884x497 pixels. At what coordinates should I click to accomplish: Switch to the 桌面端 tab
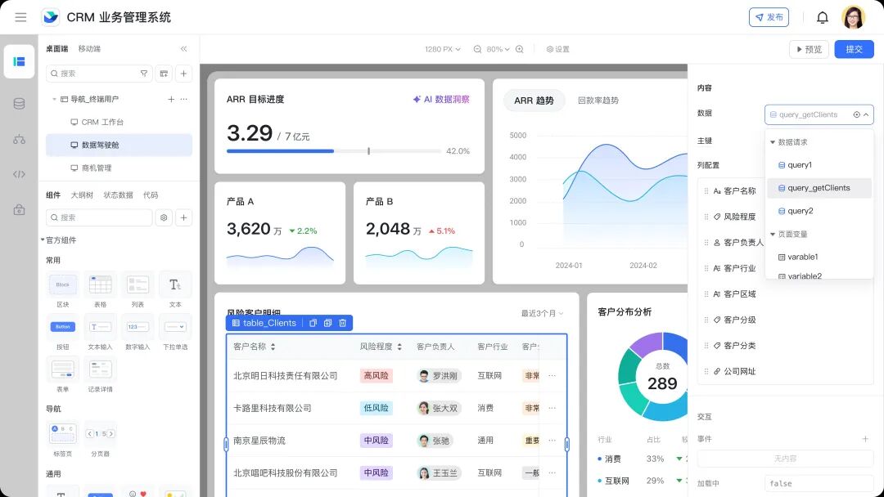click(57, 49)
